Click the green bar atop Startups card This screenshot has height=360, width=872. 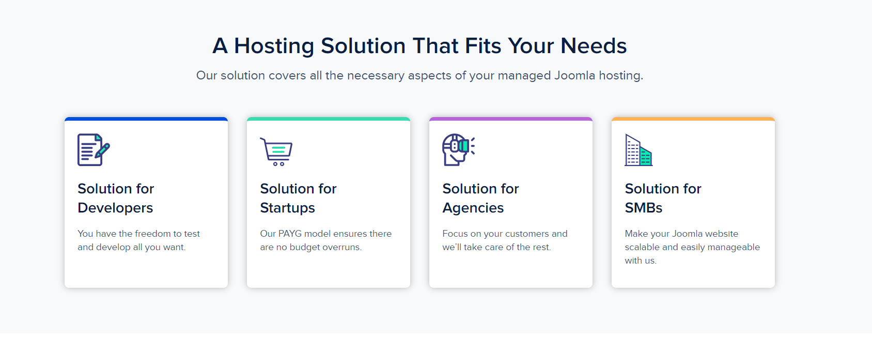coord(329,119)
